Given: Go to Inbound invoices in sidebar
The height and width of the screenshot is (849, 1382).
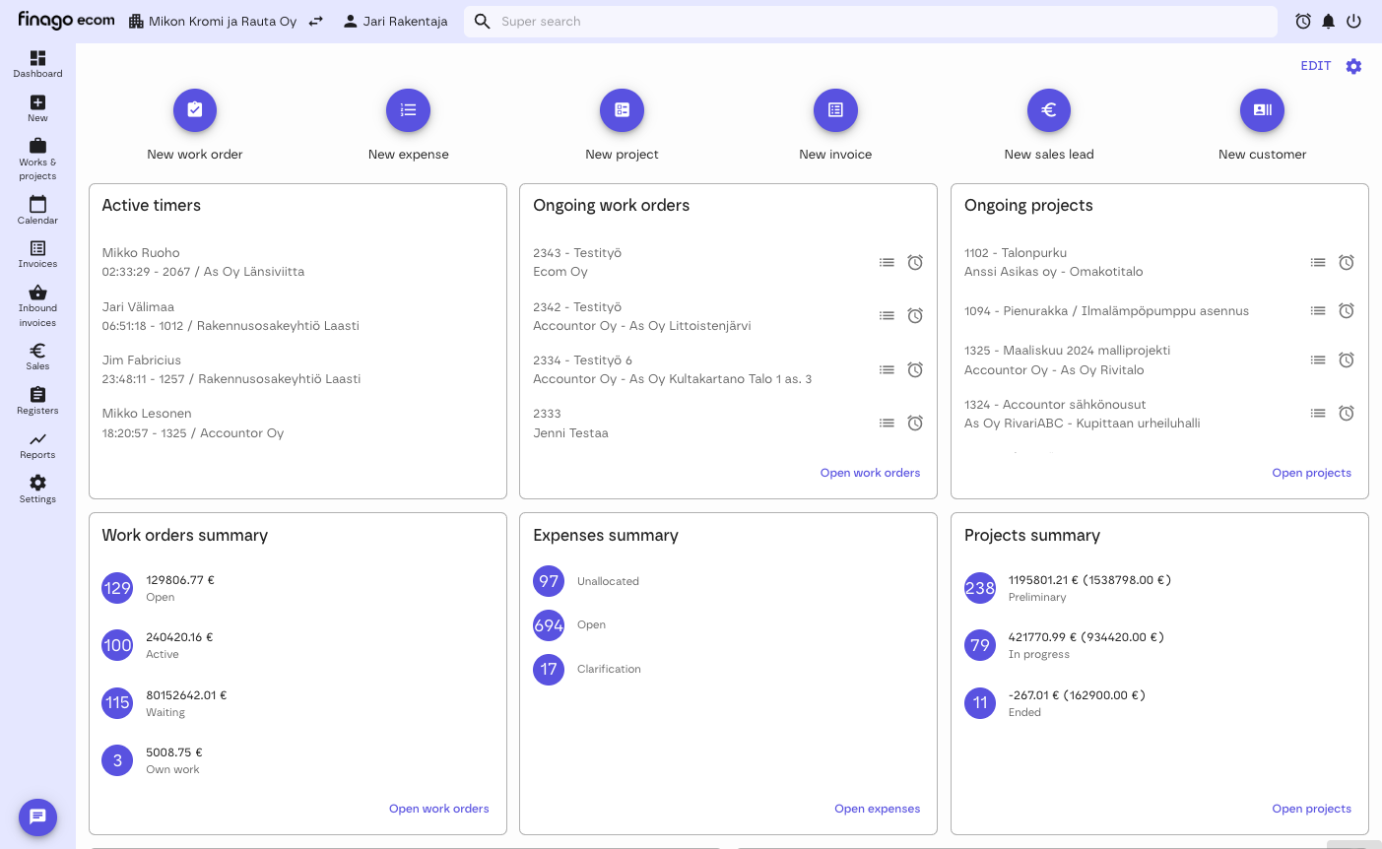Looking at the screenshot, I should (37, 305).
